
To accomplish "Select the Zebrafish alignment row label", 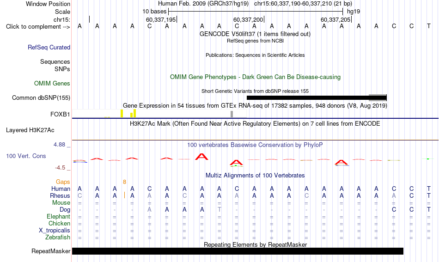I will (58, 237).
